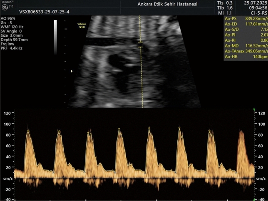Screen dimensions: 268x201
Task: Click the cm/s unit on left axis
Action: point(8,179)
